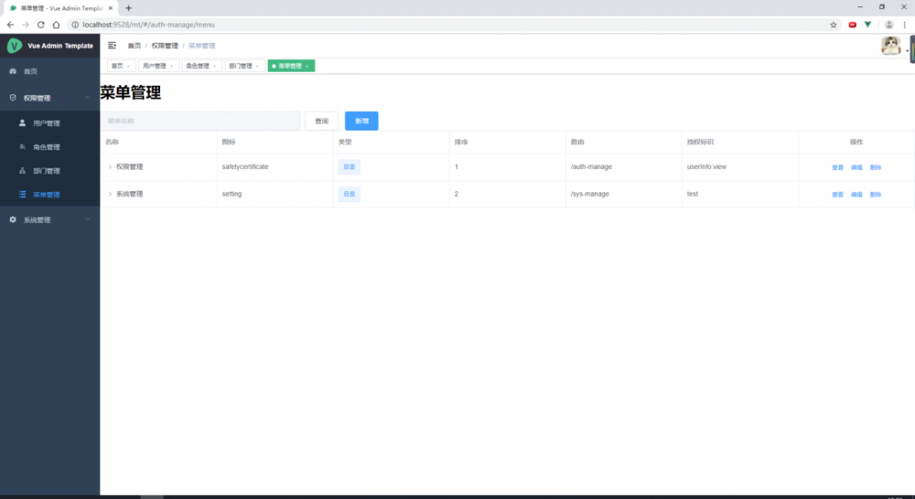Reload the page
Viewport: 915px width, 499px height.
41,25
